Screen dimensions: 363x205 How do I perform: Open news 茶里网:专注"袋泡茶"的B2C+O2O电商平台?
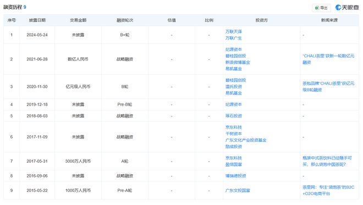[328, 190]
